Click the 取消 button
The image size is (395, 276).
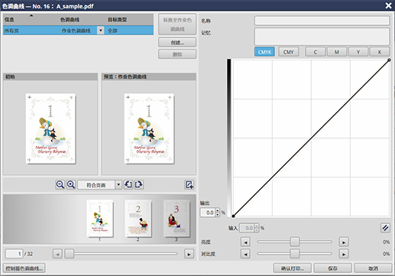tap(373, 268)
